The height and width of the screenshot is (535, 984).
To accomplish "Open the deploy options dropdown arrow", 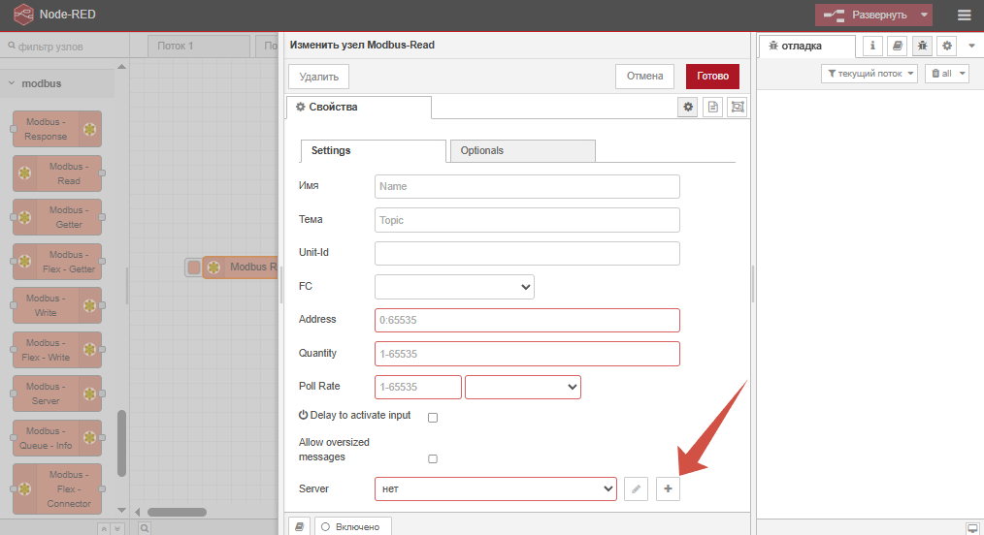I will coord(924,16).
